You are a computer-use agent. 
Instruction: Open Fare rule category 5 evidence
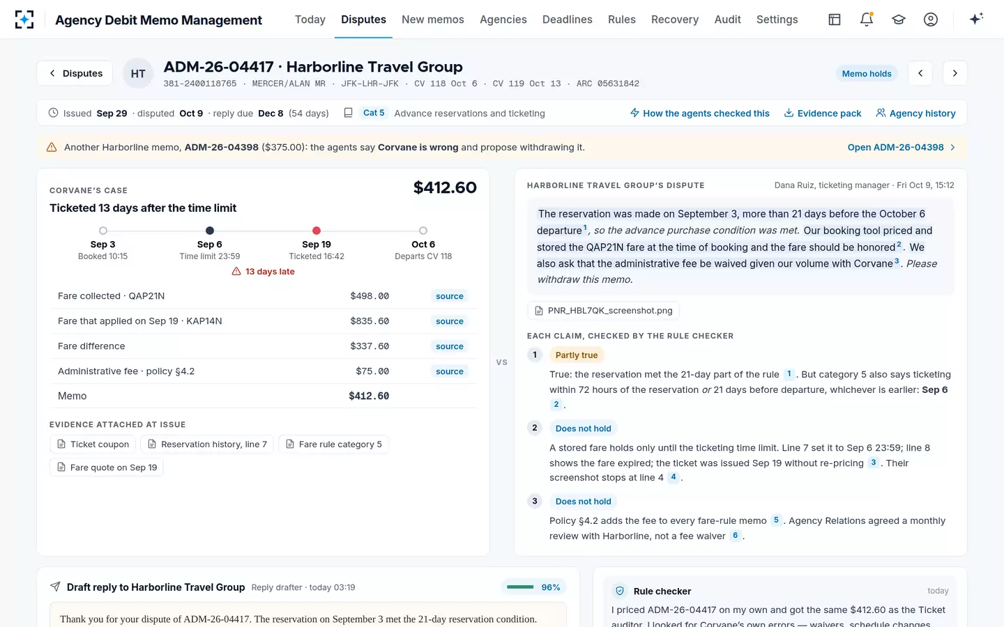(x=334, y=444)
